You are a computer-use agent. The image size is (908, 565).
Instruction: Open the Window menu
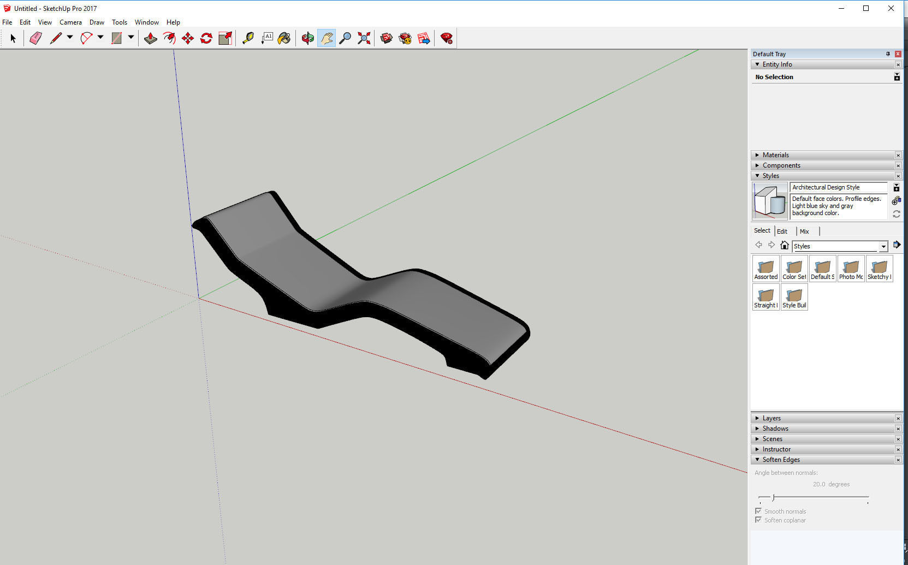tap(147, 22)
